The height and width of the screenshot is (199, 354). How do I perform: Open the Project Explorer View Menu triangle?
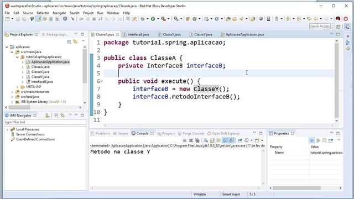coord(83,41)
